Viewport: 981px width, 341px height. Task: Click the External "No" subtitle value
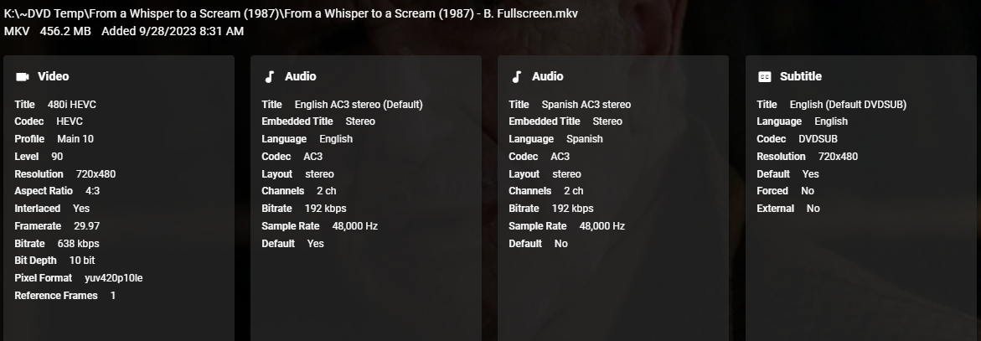pyautogui.click(x=813, y=209)
